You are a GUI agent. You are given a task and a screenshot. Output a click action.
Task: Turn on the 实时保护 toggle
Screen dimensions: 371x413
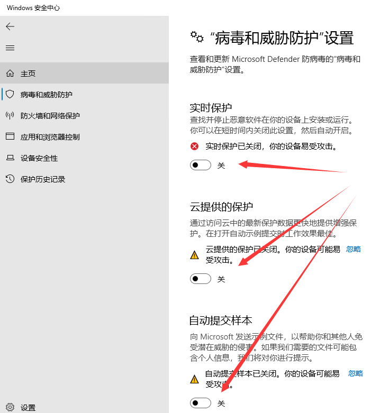tap(201, 165)
